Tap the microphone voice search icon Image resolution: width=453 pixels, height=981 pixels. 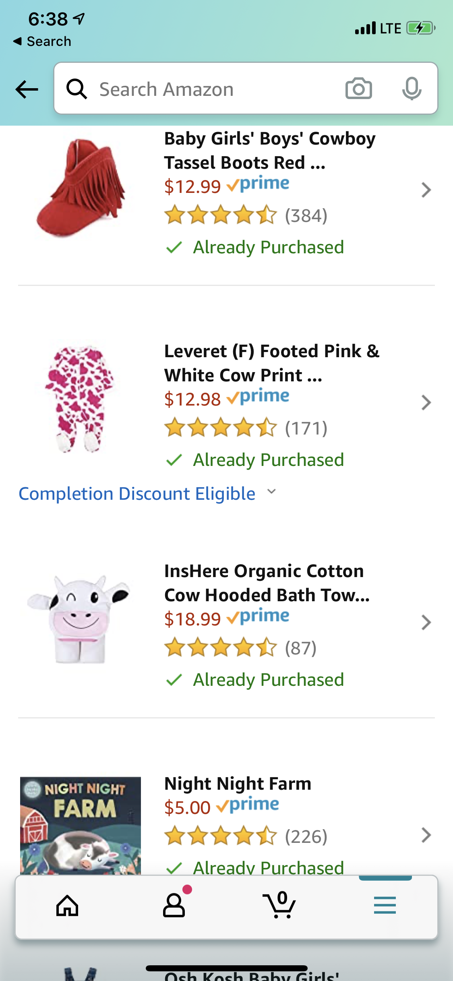tap(412, 89)
